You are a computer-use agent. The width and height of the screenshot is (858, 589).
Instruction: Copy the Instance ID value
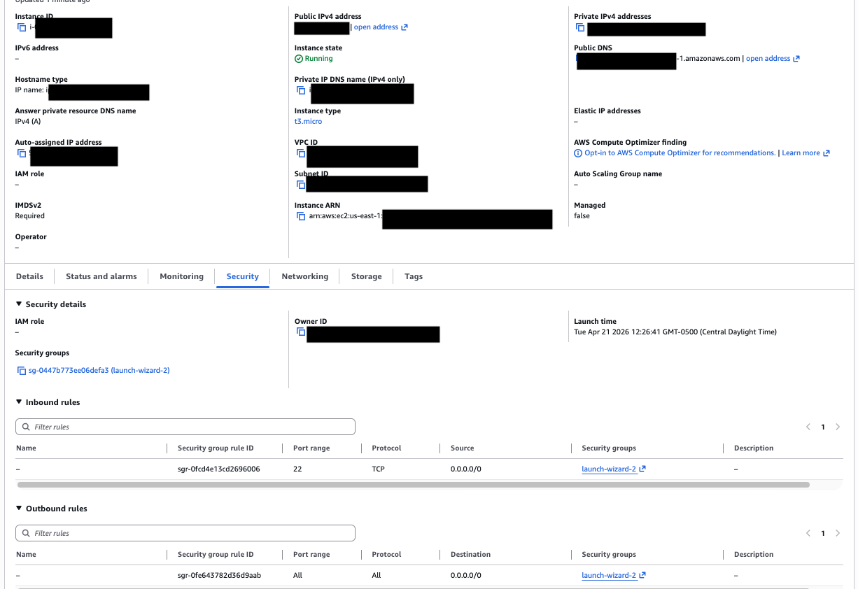21,27
